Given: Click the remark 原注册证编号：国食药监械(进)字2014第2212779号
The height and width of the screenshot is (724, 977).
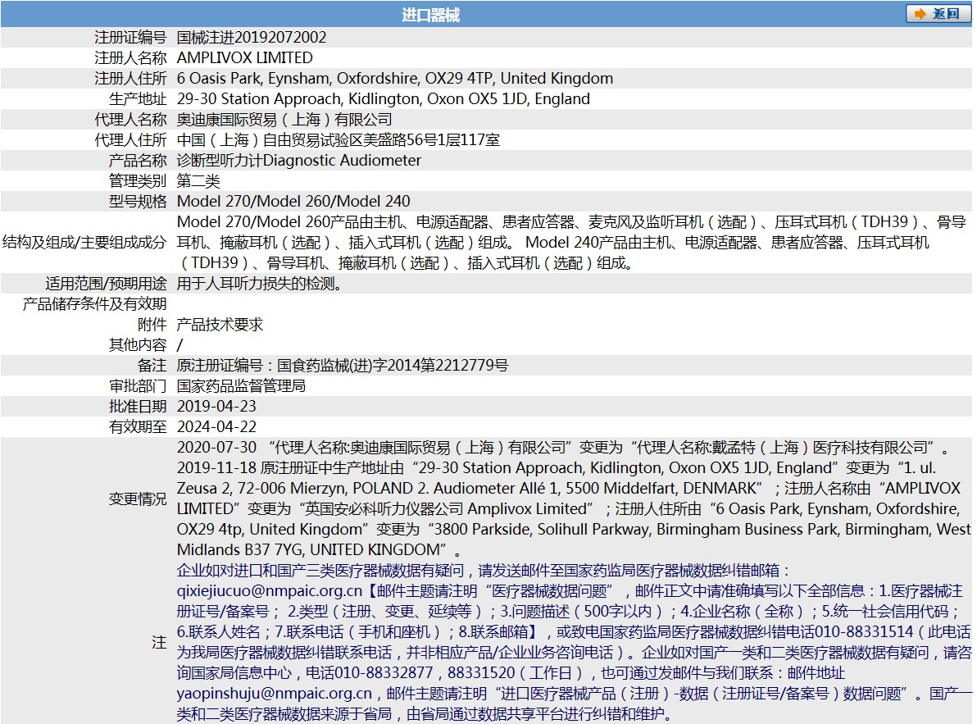Looking at the screenshot, I should coord(343,366).
